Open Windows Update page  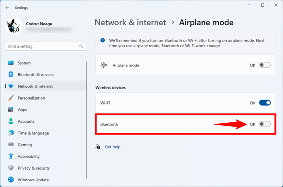click(x=46, y=180)
